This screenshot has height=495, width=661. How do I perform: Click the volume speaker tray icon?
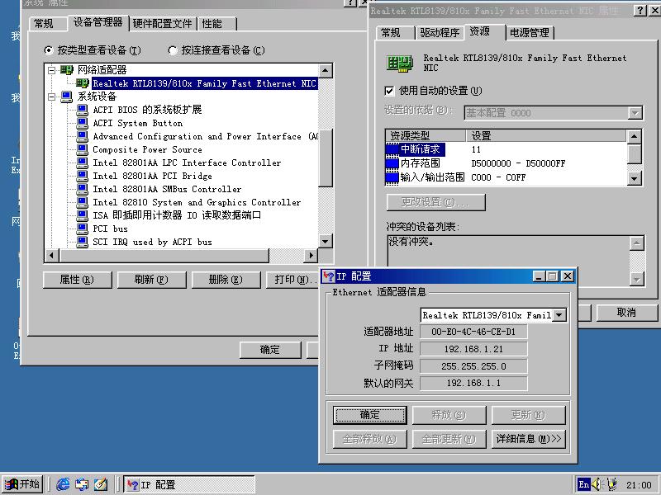tap(597, 484)
